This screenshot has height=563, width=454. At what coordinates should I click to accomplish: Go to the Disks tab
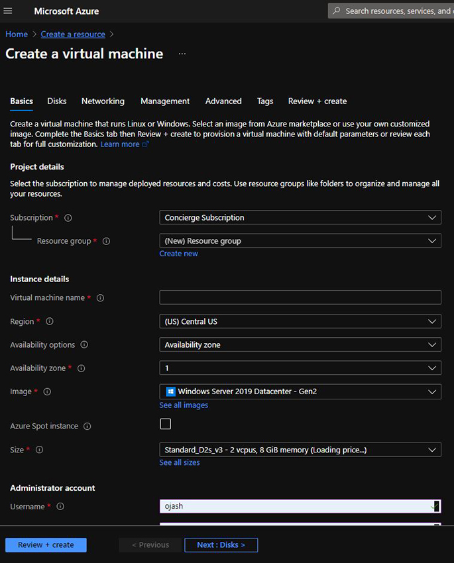[57, 101]
